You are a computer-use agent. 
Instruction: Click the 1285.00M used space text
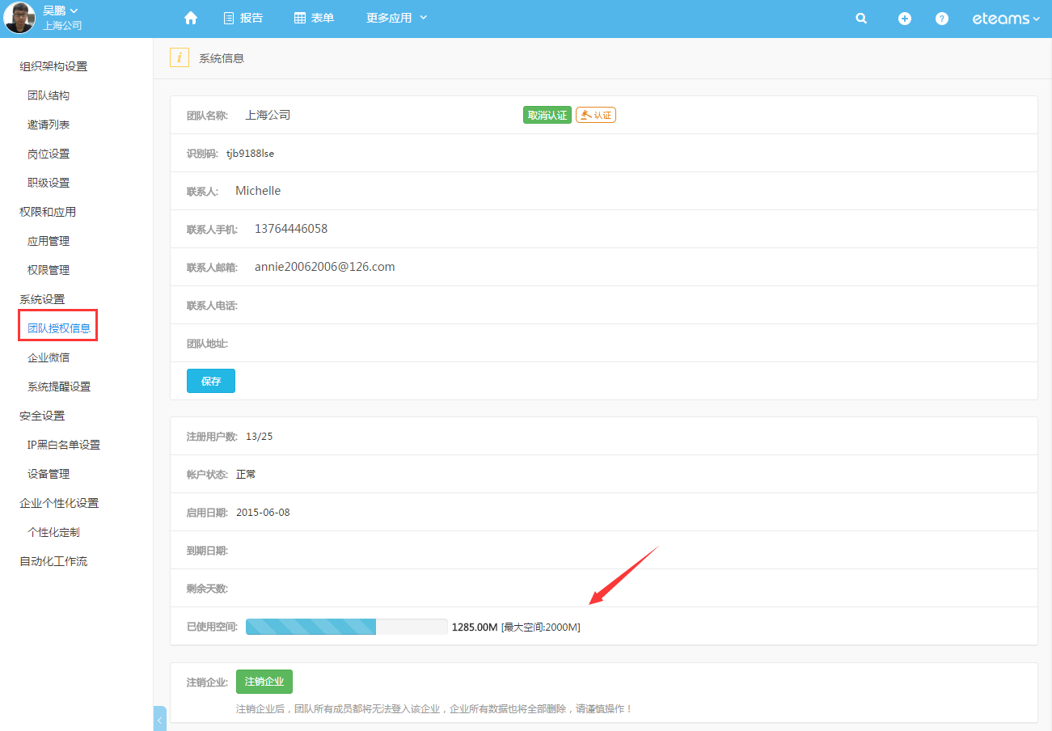(x=475, y=627)
